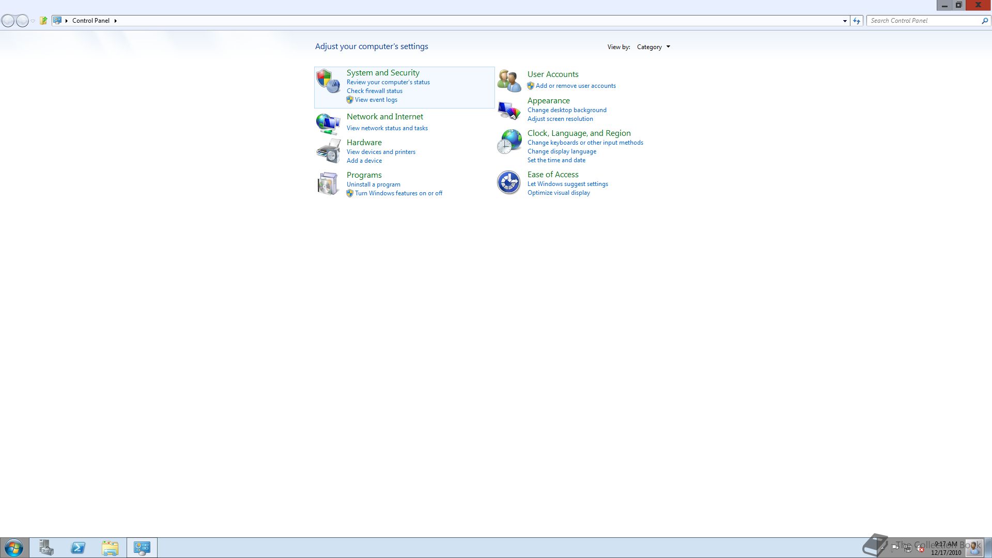
Task: Open View devices and printers
Action: pos(381,152)
